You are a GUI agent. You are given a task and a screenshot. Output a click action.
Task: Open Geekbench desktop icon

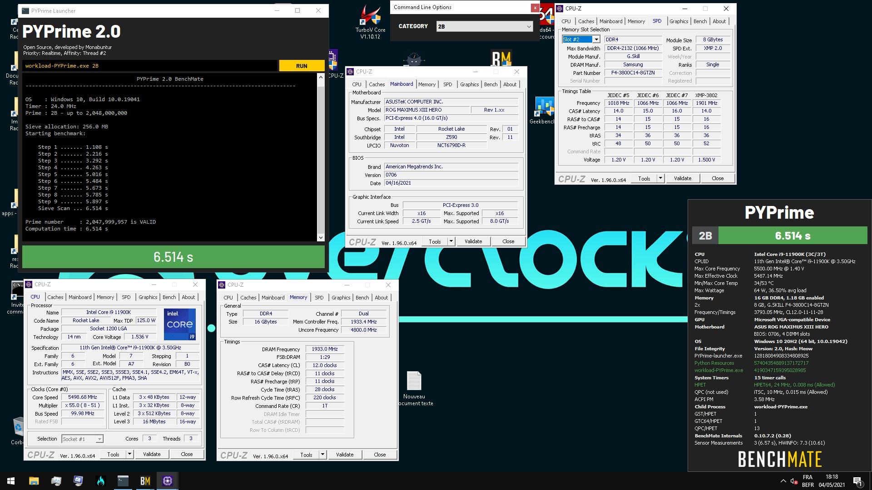pos(542,110)
